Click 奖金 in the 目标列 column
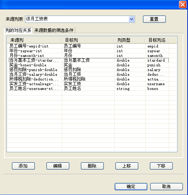 tap(68, 65)
